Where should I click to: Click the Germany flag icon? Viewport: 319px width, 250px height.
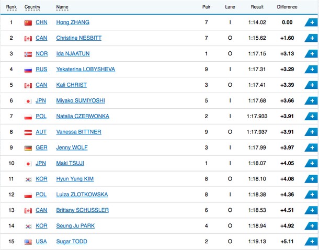(28, 148)
